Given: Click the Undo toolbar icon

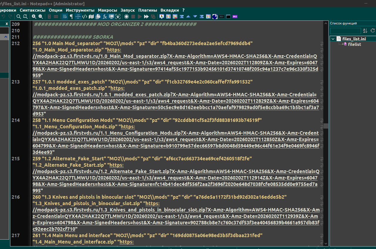Looking at the screenshot, I should [3, 17].
